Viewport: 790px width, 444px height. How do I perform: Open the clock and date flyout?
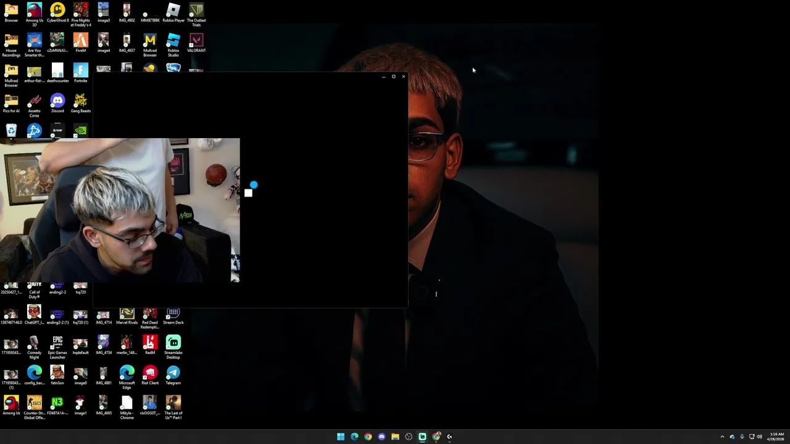(776, 437)
